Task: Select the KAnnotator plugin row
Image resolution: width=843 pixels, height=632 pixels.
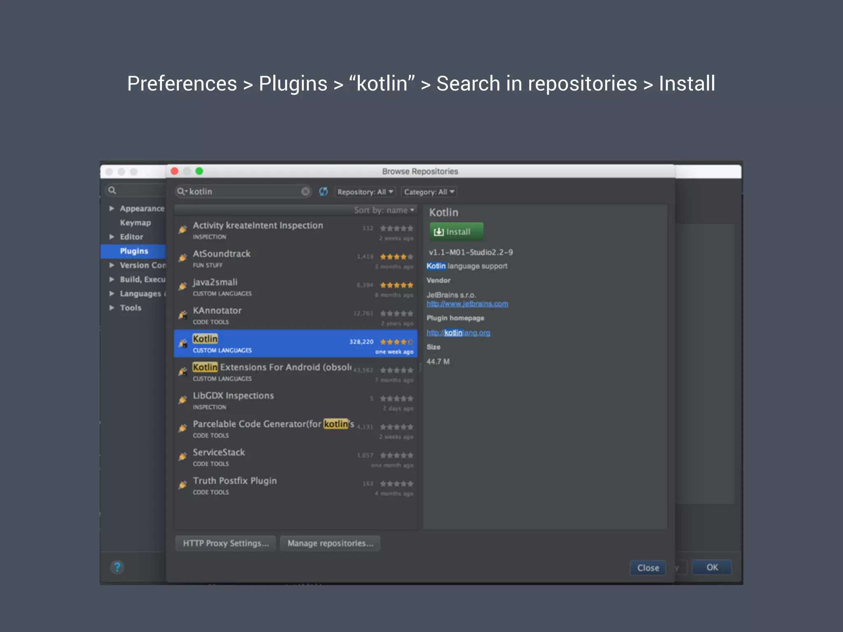Action: [x=296, y=316]
